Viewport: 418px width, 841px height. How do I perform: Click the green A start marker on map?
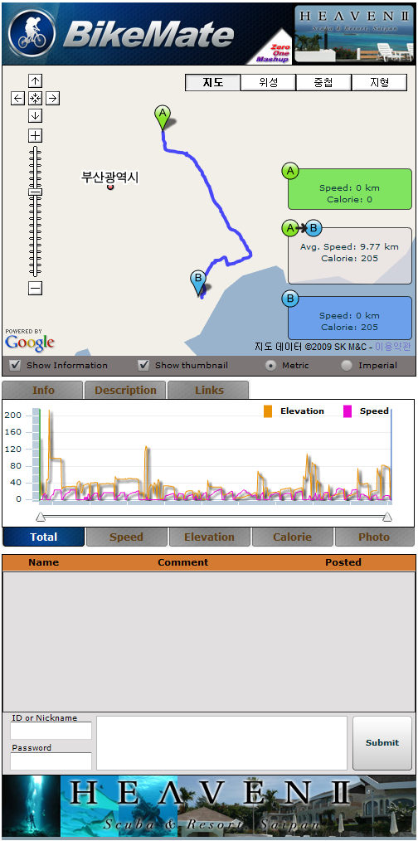163,116
